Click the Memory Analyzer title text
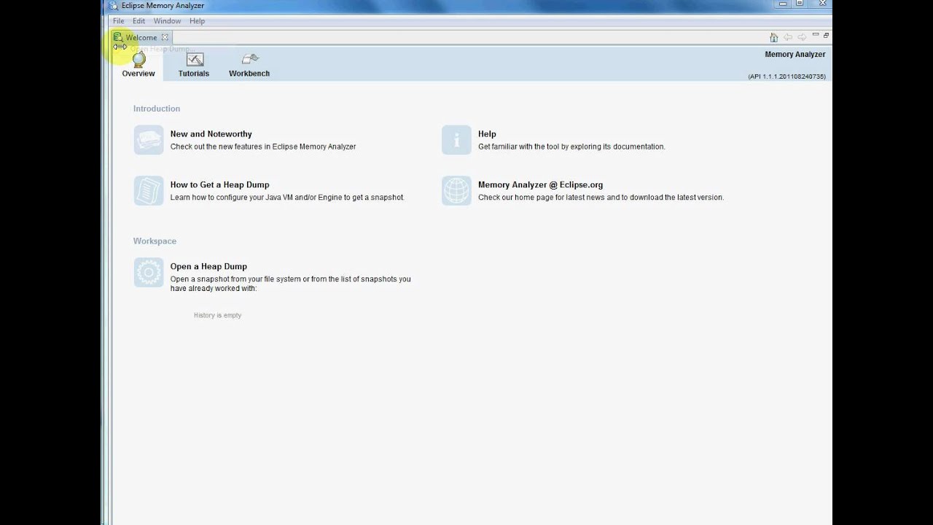The height and width of the screenshot is (525, 933). pyautogui.click(x=795, y=55)
